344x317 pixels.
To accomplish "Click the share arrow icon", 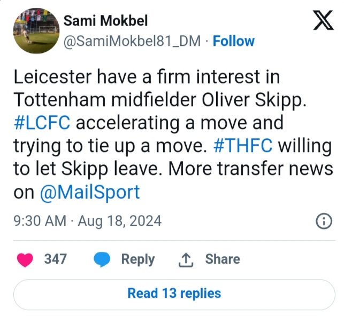I will tap(184, 259).
